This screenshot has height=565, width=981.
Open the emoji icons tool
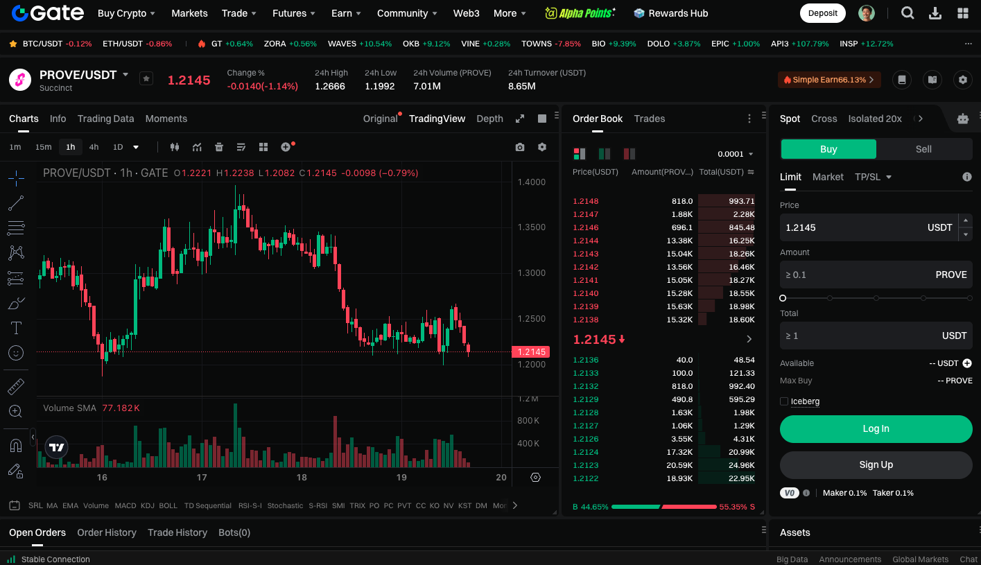pos(16,353)
